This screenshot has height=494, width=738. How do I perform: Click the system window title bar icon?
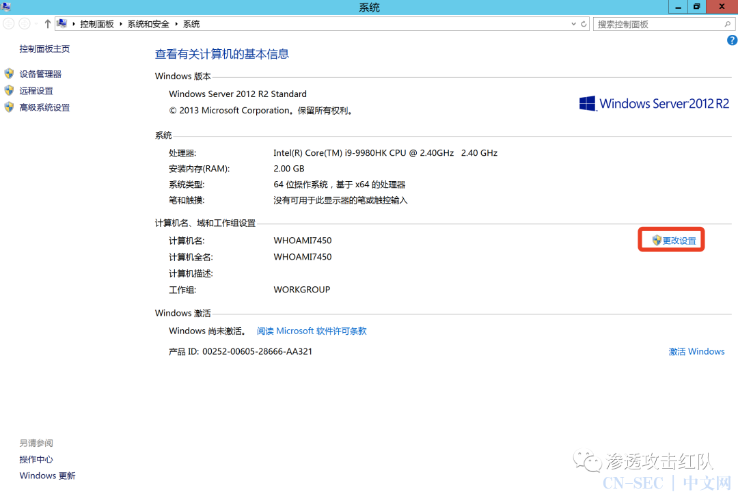[x=5, y=7]
